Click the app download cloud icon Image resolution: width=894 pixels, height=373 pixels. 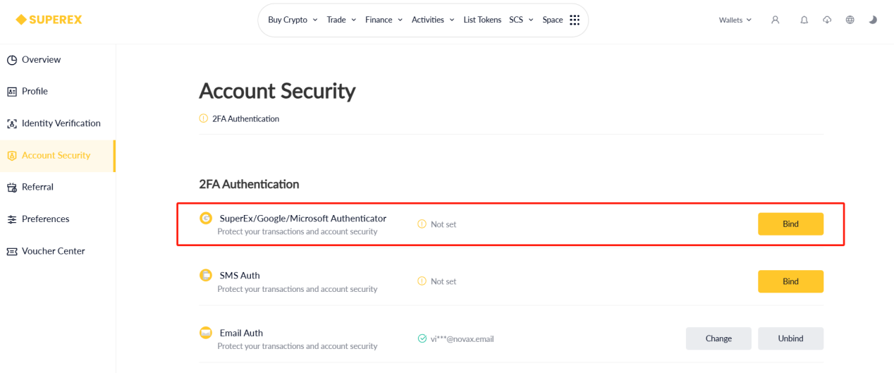[x=827, y=20]
